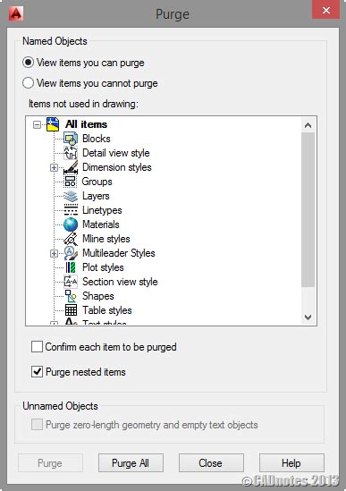This screenshot has height=491, width=346.
Task: Expand the Dimension styles node
Action: (54, 168)
